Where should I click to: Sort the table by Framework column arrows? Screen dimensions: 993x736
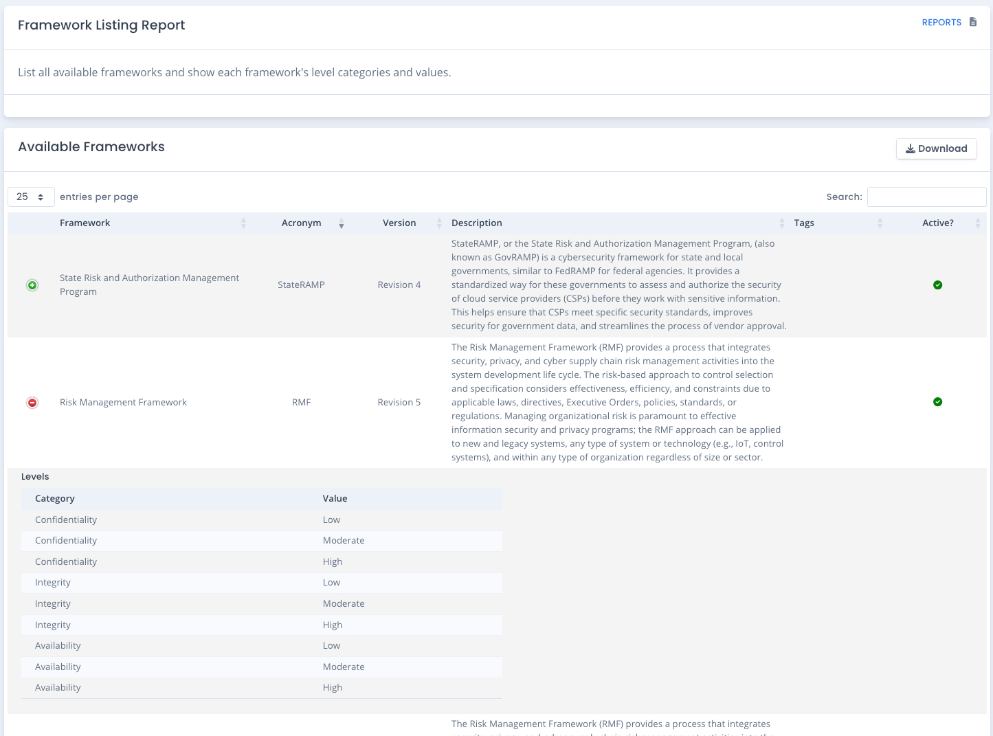tap(243, 223)
